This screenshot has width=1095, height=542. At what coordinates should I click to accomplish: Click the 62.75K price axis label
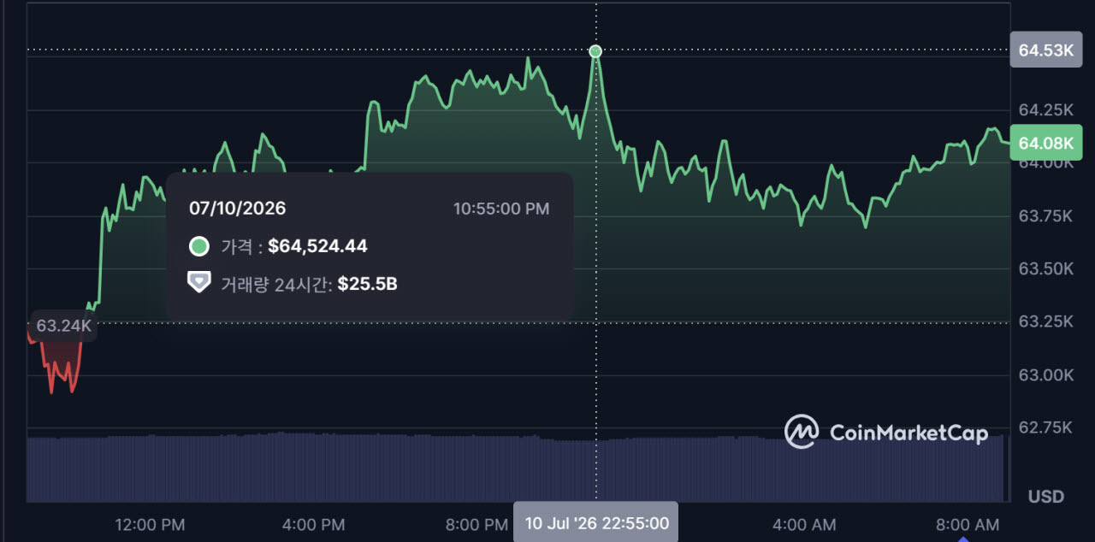coord(1045,427)
